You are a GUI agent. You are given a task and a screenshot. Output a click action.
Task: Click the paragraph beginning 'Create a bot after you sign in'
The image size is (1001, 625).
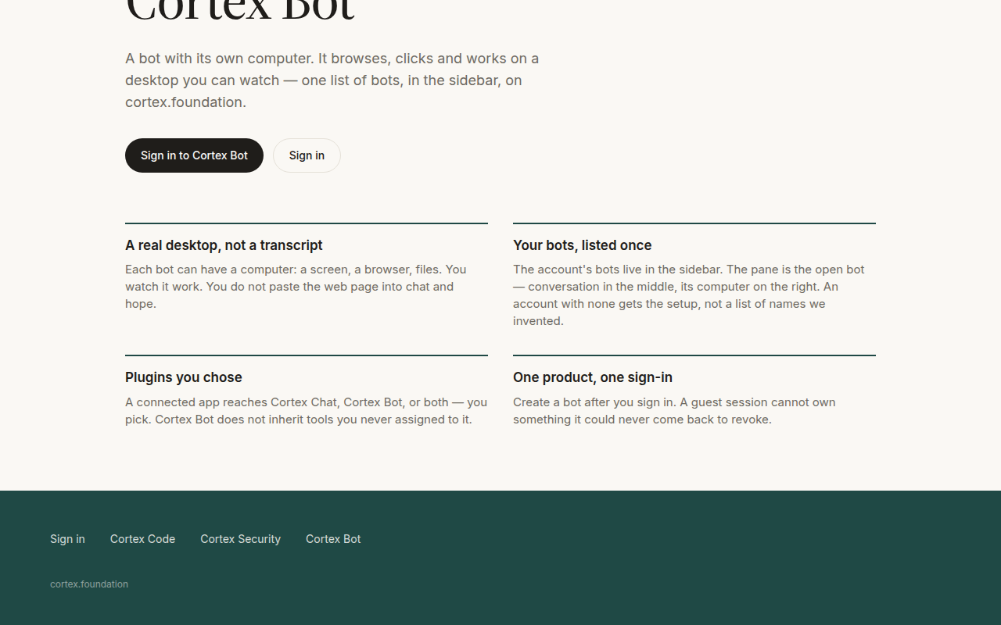(674, 411)
